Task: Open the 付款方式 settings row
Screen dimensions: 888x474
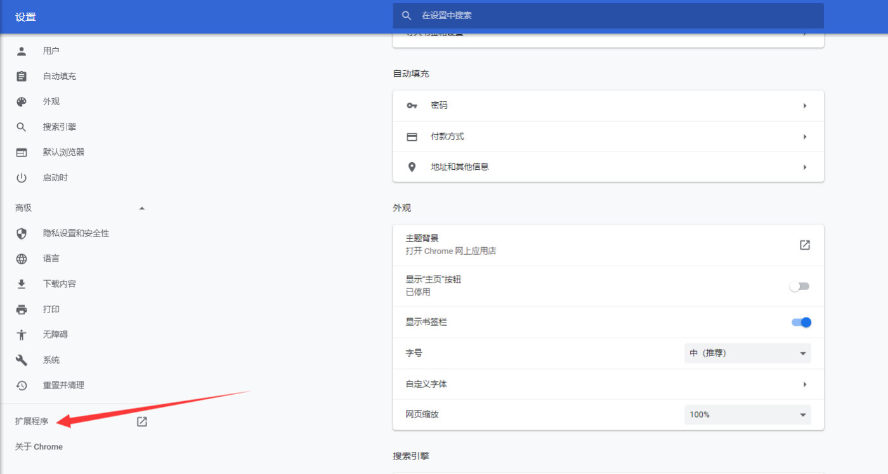Action: coord(608,136)
